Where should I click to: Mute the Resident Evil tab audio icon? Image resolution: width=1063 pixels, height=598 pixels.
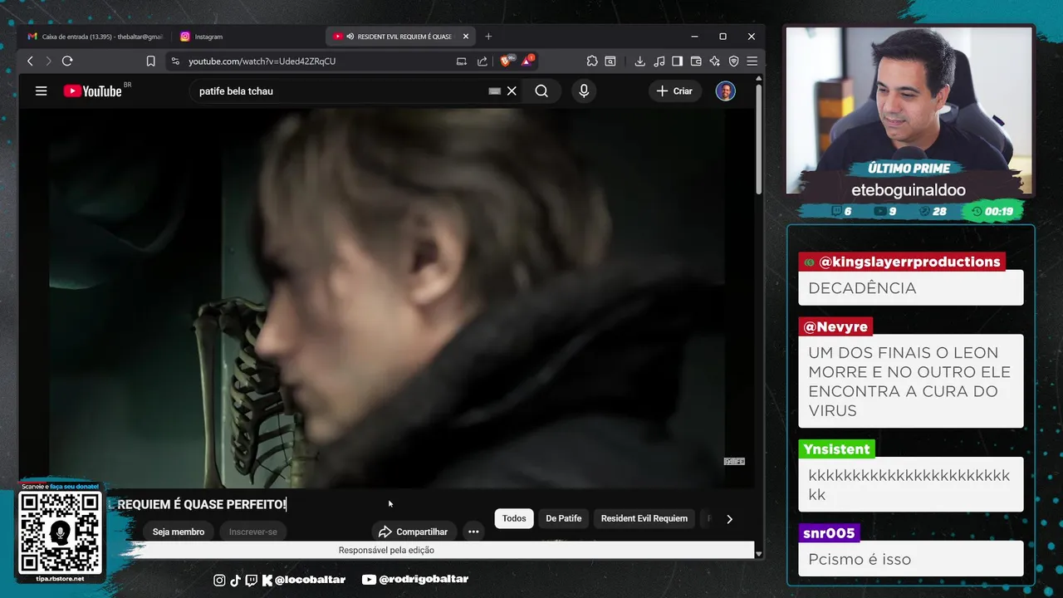click(x=350, y=37)
